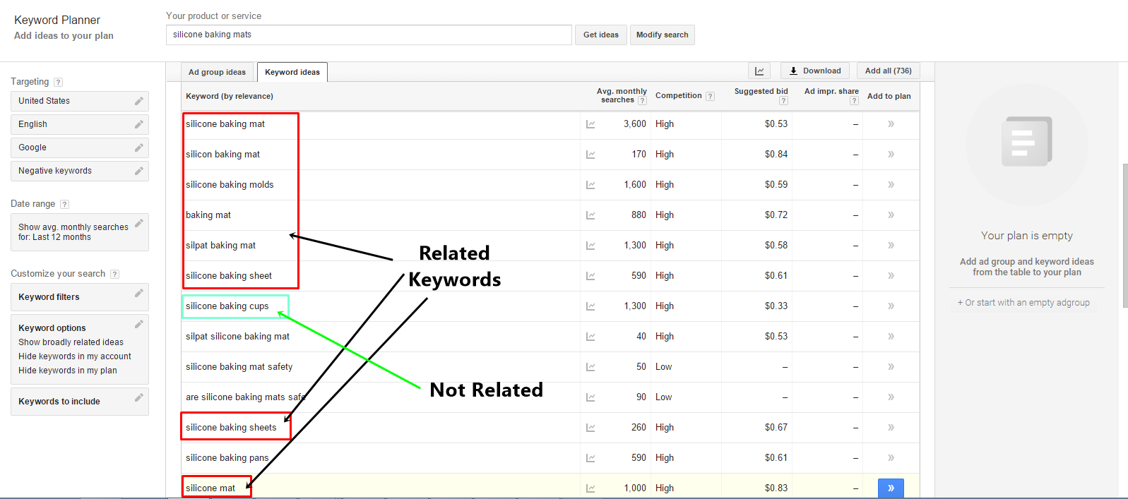Viewport: 1128px width, 499px height.
Task: Click the Get ideas button
Action: point(600,35)
